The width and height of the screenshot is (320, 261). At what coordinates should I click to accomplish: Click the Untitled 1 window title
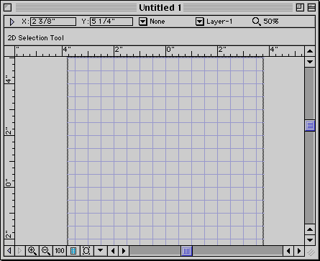point(160,8)
